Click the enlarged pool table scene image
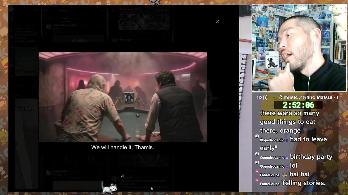 [123, 97]
